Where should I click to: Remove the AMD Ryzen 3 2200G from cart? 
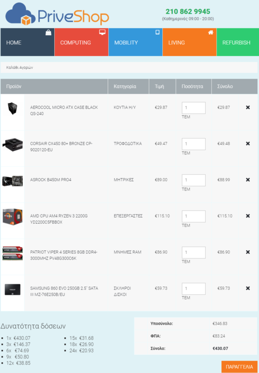[248, 216]
